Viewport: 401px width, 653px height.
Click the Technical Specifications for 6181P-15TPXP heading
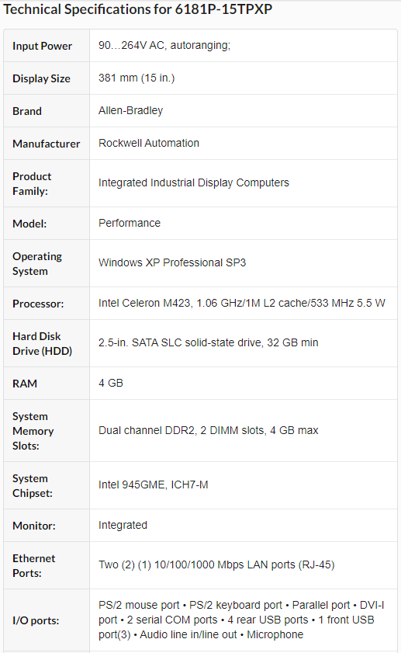(138, 9)
